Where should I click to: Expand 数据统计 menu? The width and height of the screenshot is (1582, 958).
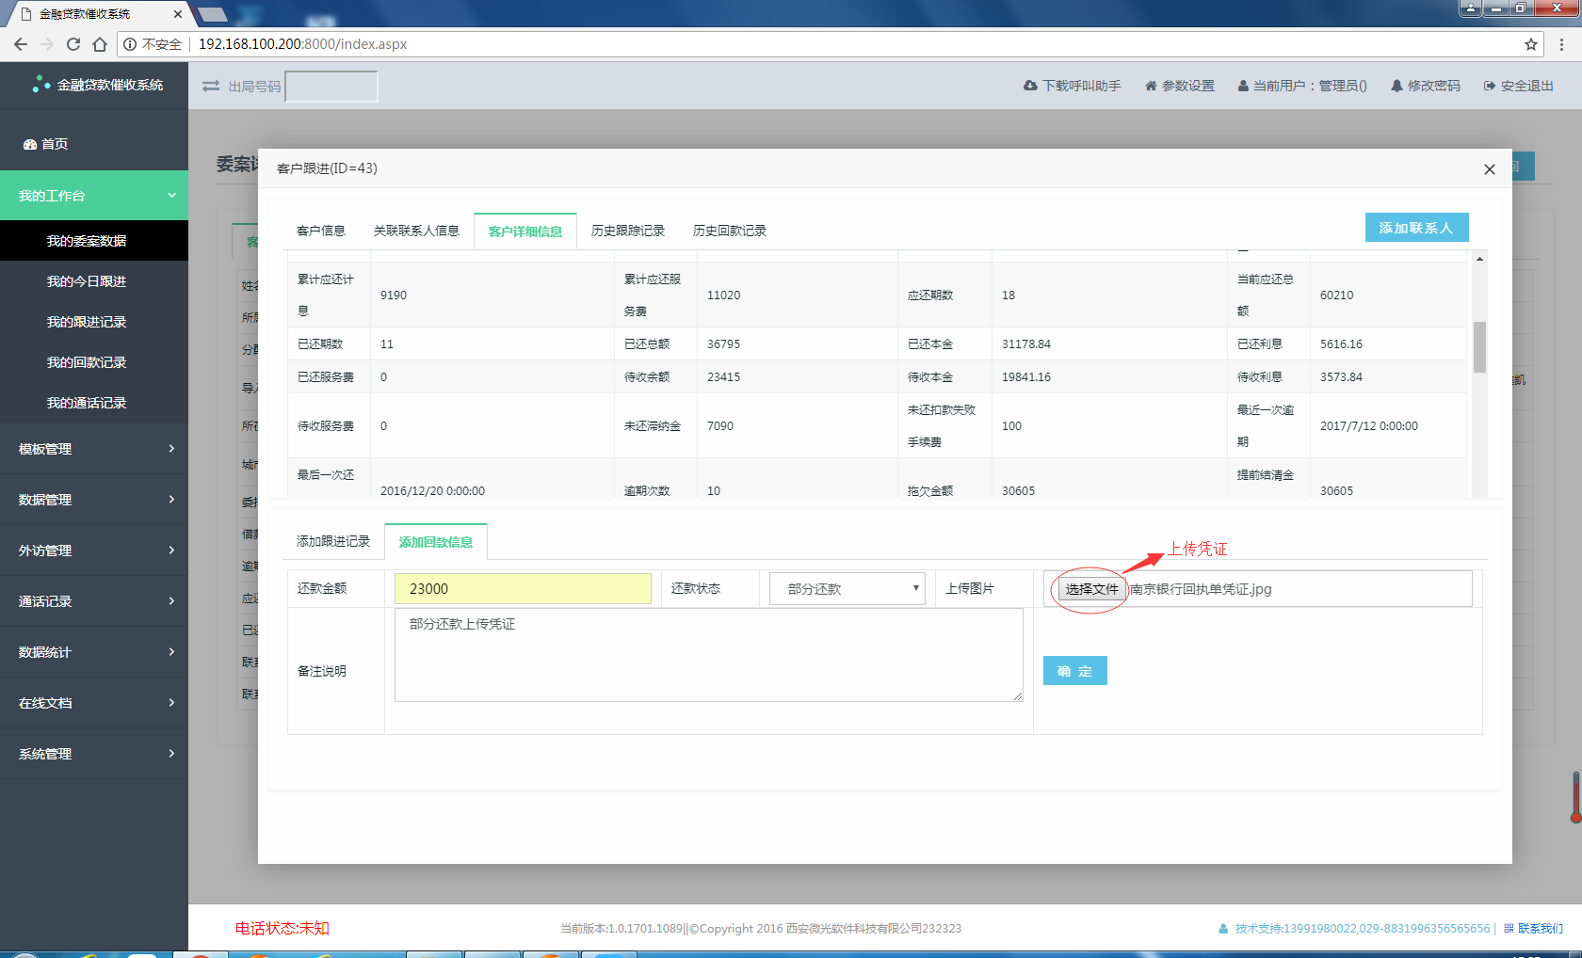94,652
